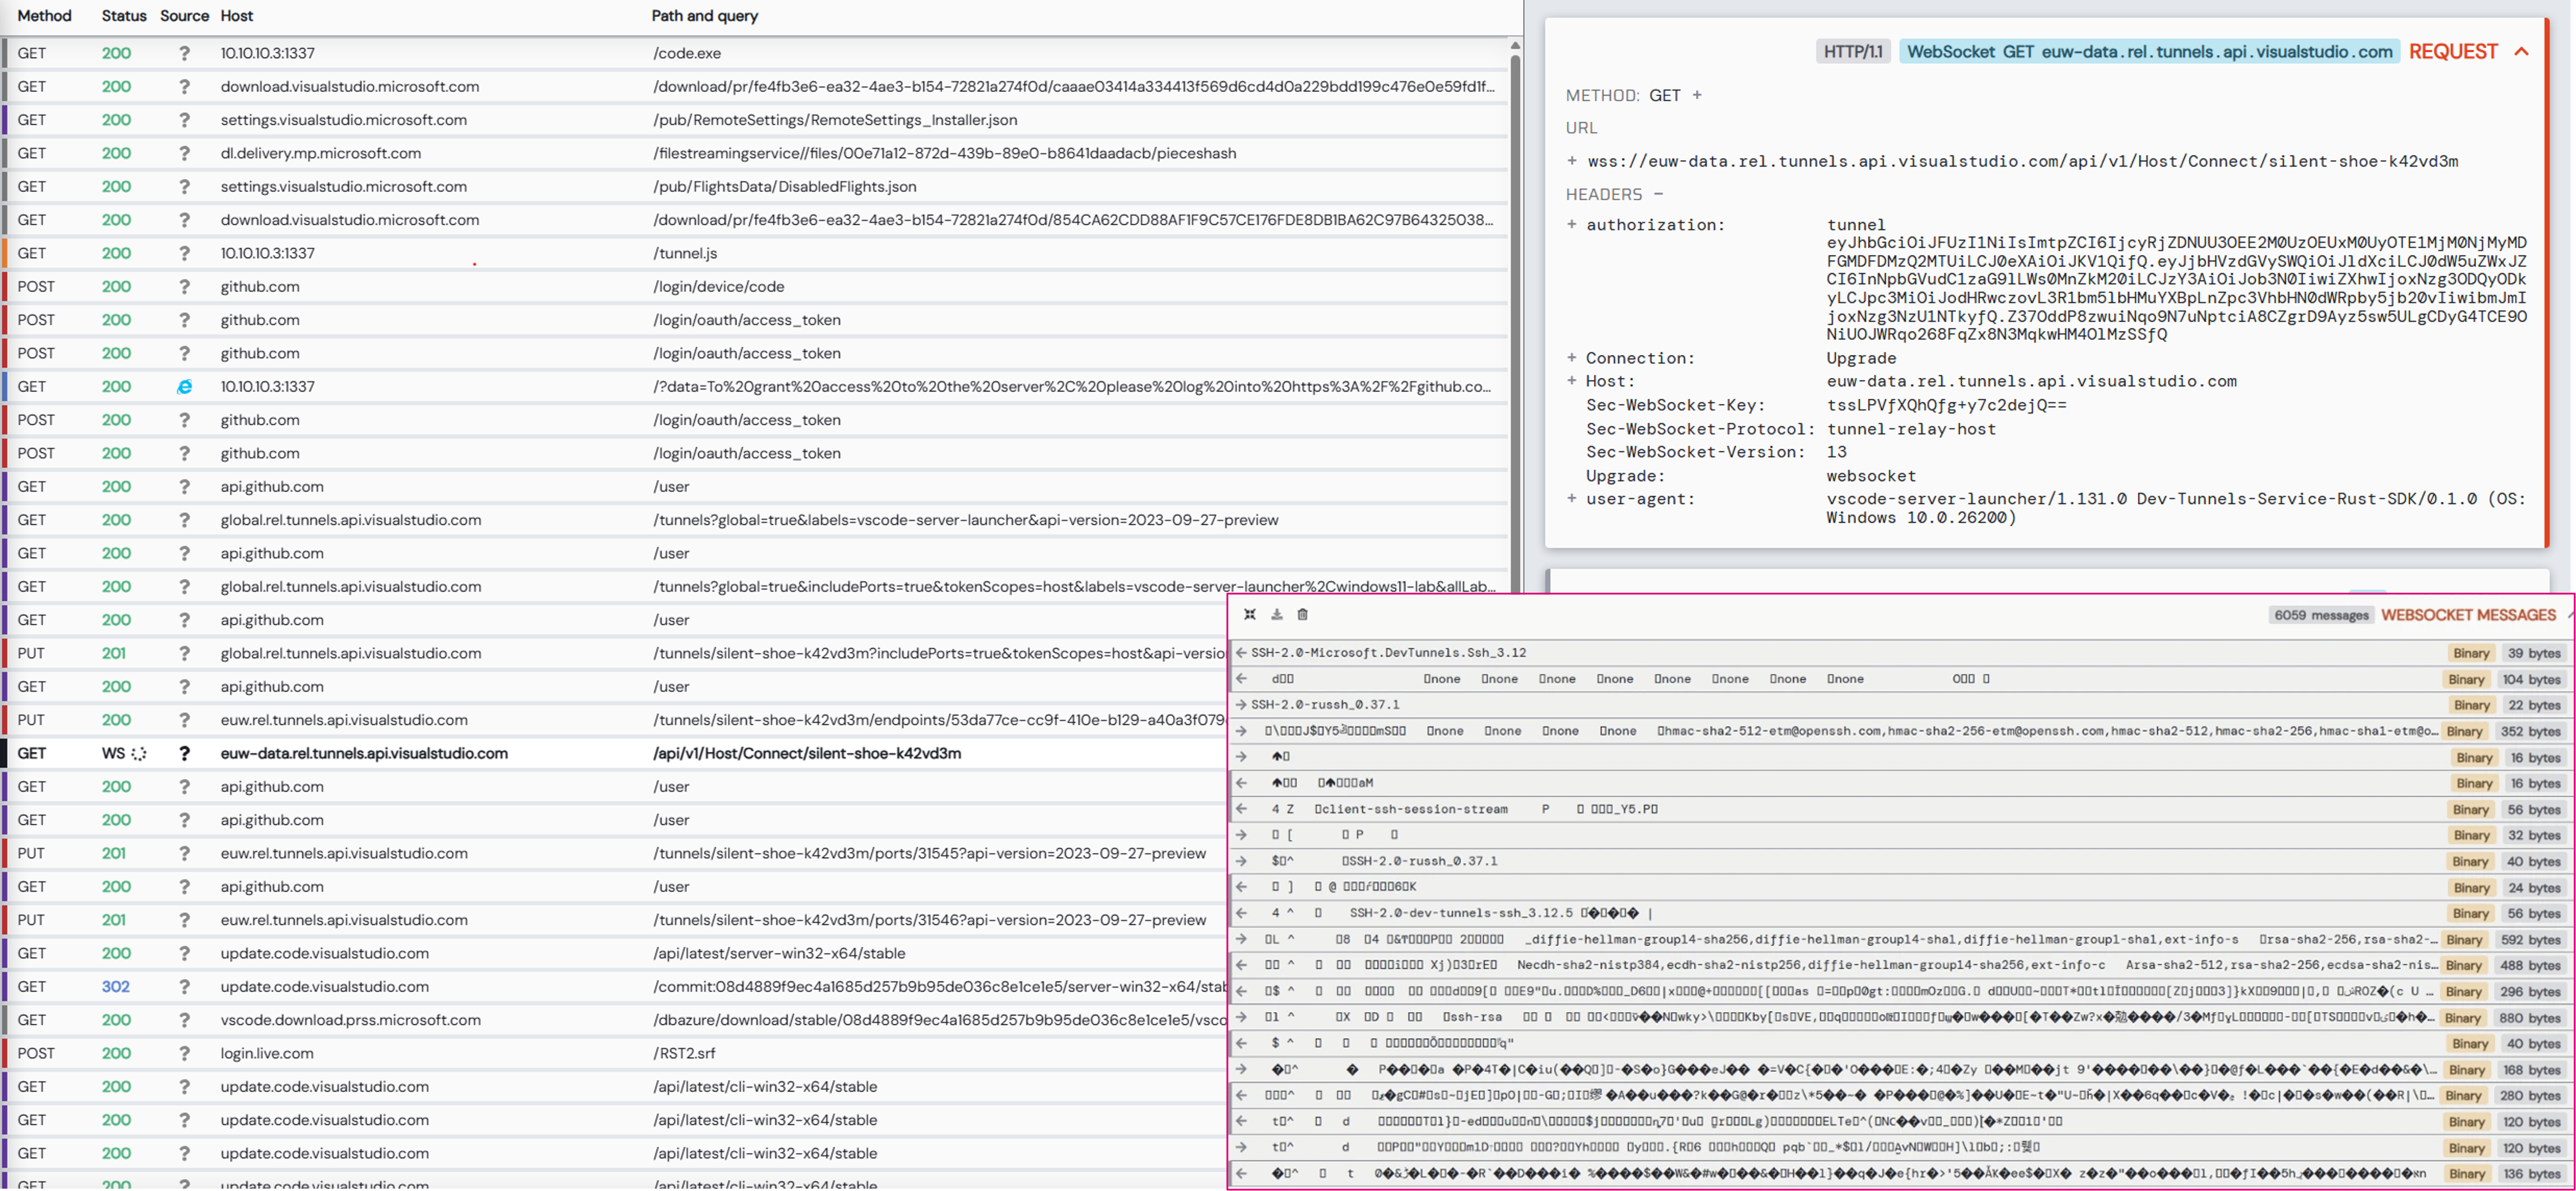Expand the Host header description
The image size is (2576, 1191).
click(1572, 381)
